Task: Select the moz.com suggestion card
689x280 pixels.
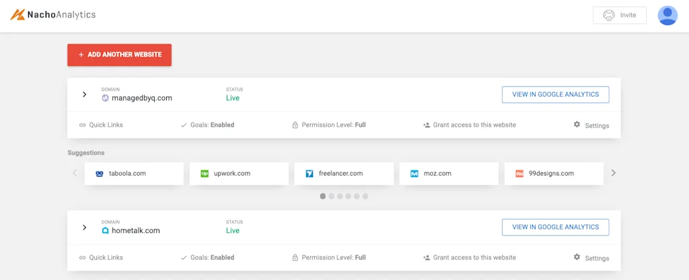Action: tap(449, 174)
